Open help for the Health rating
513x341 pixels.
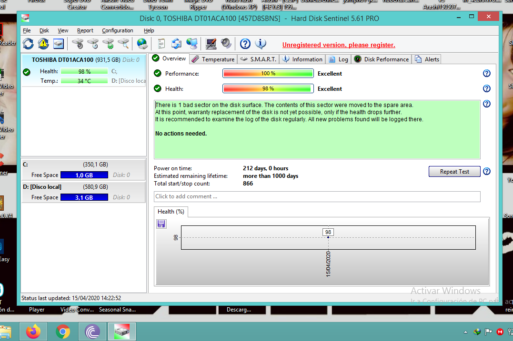tap(486, 88)
